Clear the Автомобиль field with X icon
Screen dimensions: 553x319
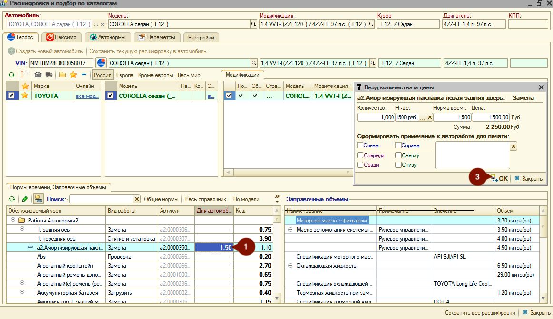coord(102,24)
